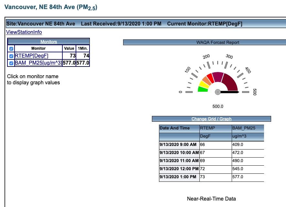Open the ViewStationInfo link
286x207 pixels.
click(24, 32)
